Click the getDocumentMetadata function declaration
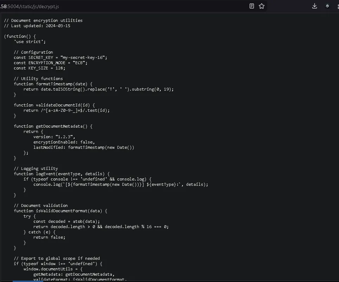 (x=54, y=126)
